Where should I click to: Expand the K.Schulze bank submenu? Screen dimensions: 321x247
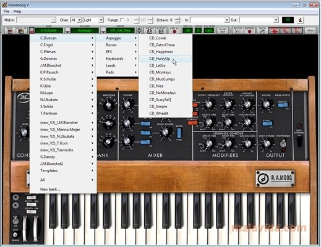pos(63,79)
